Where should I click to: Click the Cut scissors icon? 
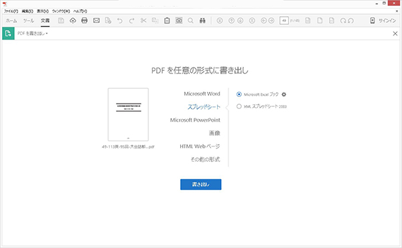(x=143, y=21)
